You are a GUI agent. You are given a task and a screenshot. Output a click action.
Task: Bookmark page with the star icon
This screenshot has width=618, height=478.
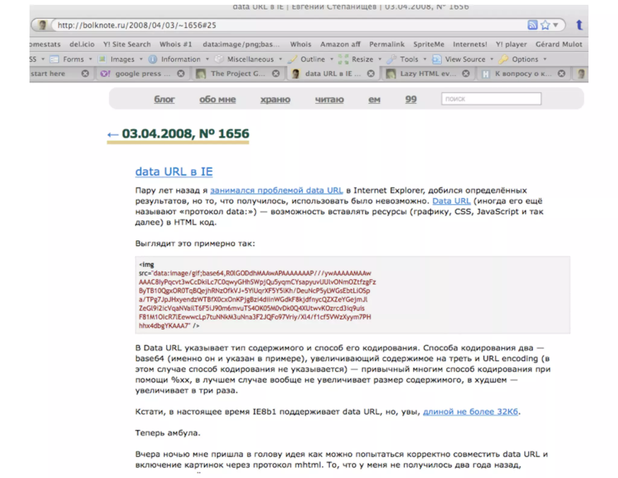pos(545,25)
